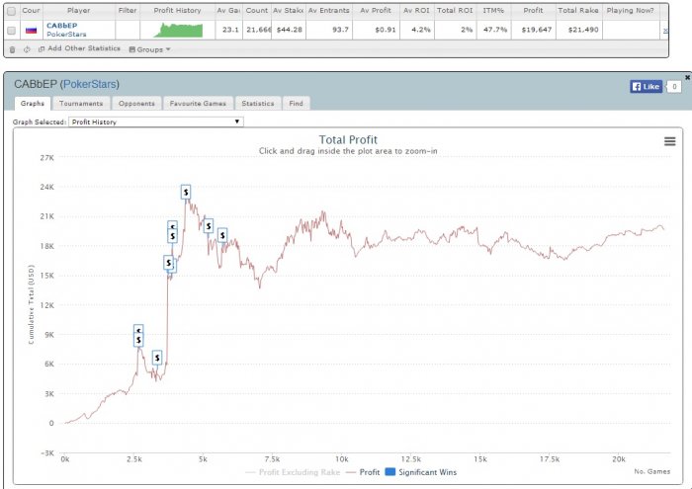Viewport: 692px width, 489px height.
Task: Sort by the Total ROI column header
Action: 455,10
